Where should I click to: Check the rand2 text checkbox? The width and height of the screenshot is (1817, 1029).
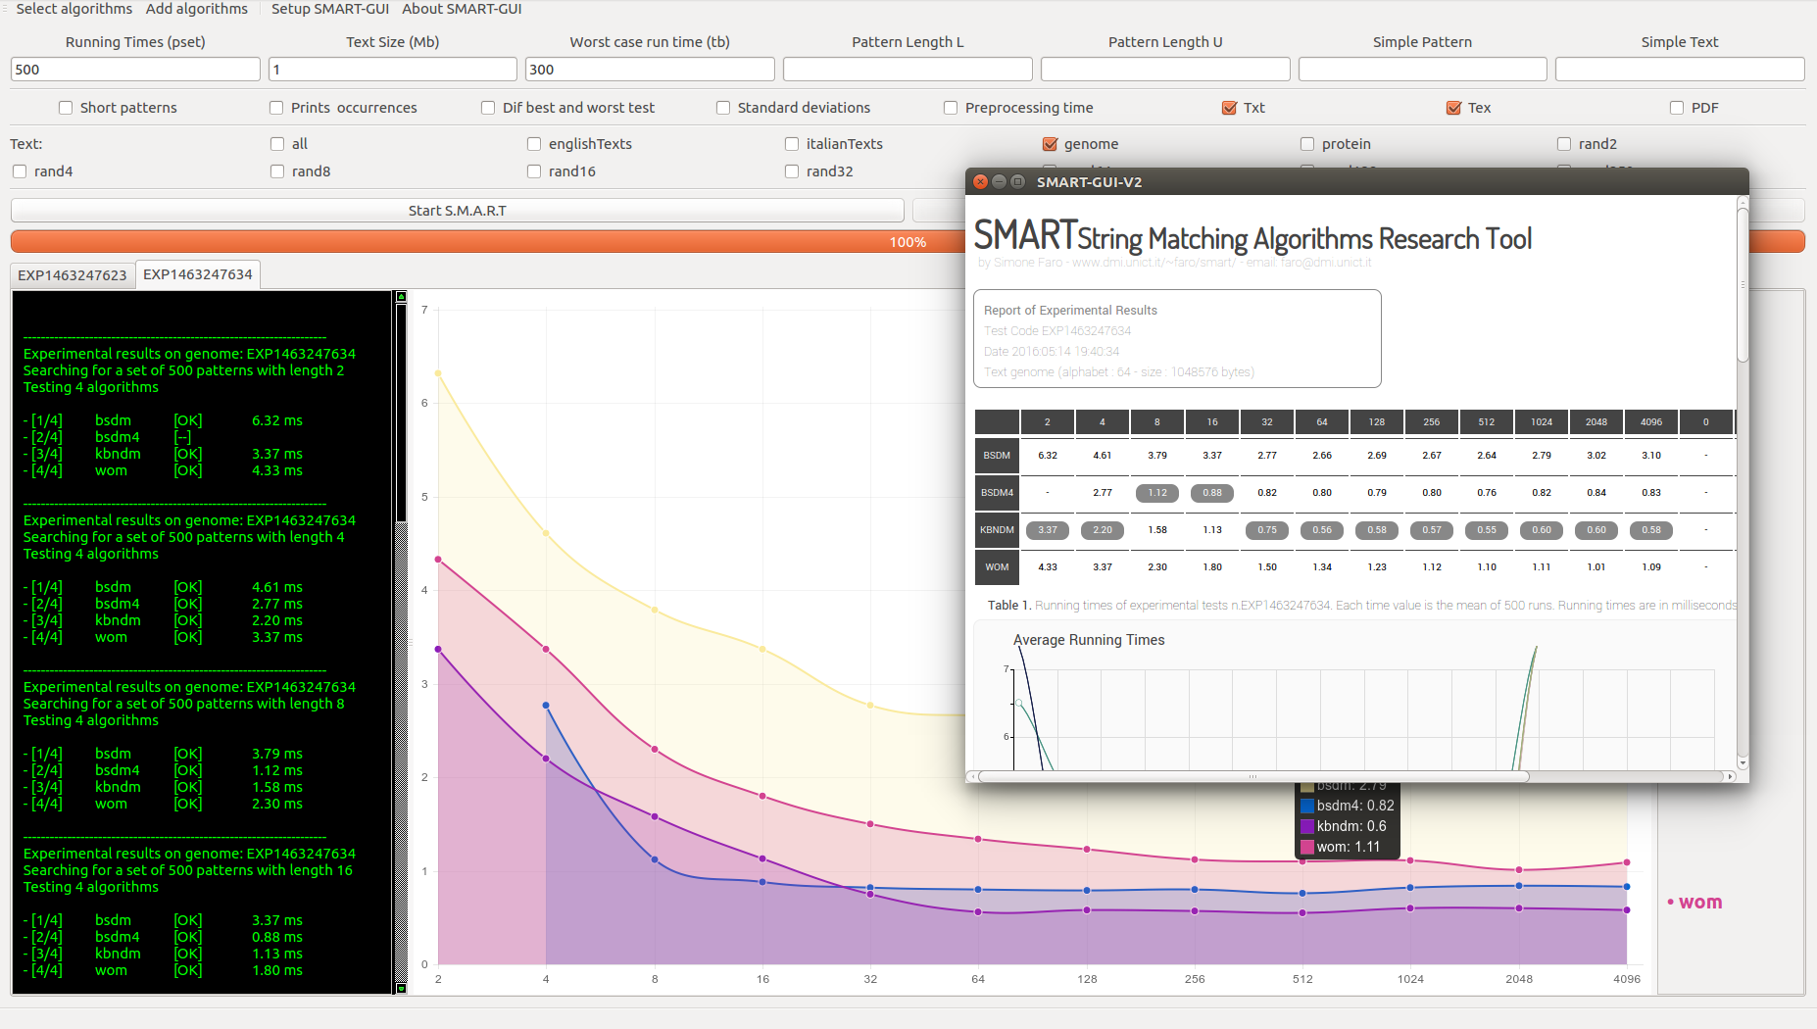tap(1564, 144)
